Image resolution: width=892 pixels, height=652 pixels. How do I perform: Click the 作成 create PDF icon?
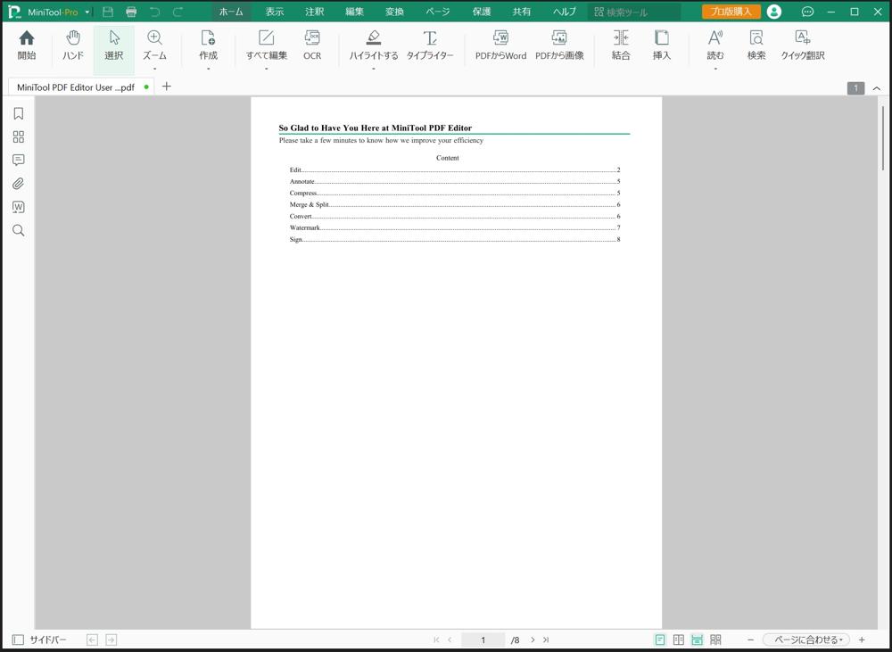coord(208,45)
